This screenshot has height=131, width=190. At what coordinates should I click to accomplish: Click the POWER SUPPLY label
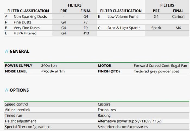pos(19,66)
